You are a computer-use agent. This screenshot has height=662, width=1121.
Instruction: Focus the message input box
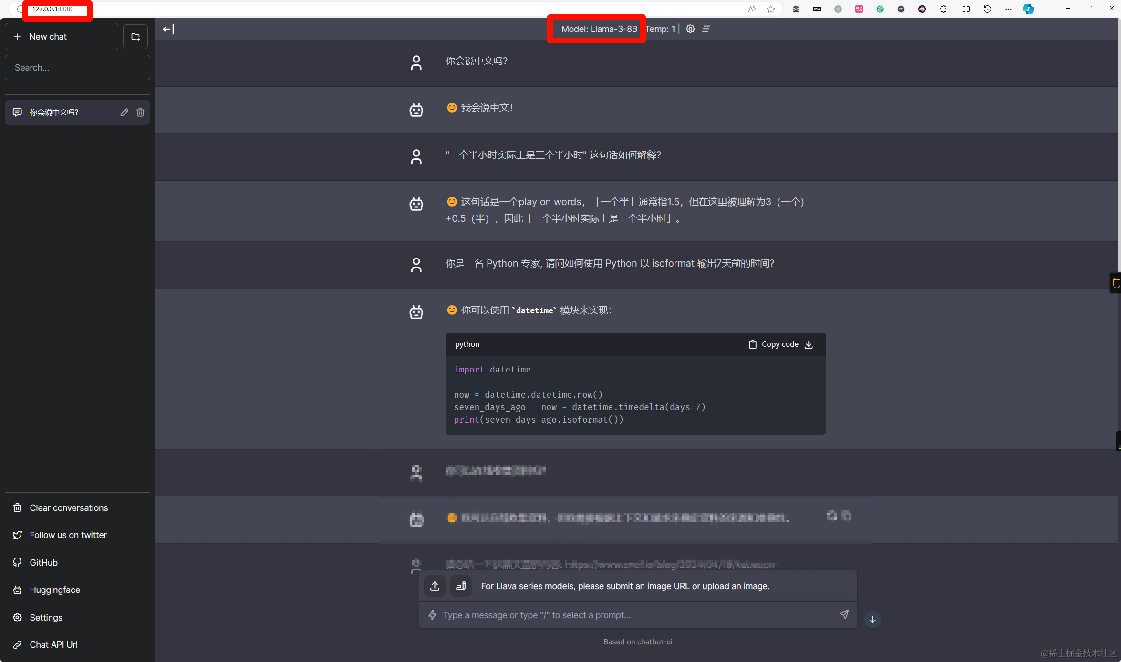[x=638, y=615]
